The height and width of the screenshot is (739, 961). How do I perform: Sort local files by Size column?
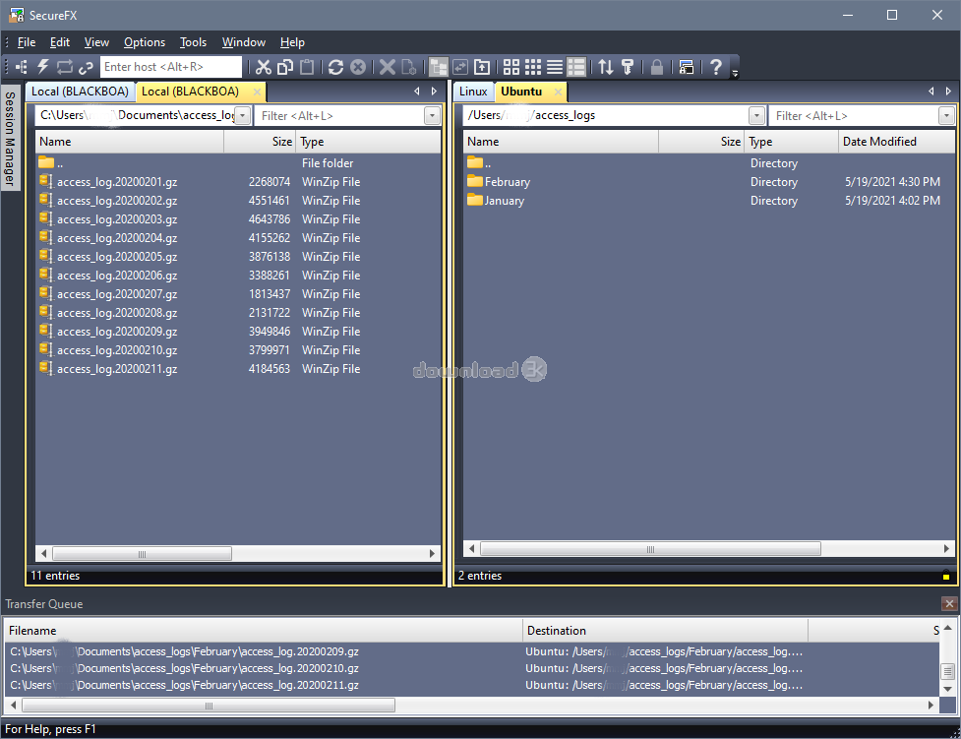[x=260, y=142]
